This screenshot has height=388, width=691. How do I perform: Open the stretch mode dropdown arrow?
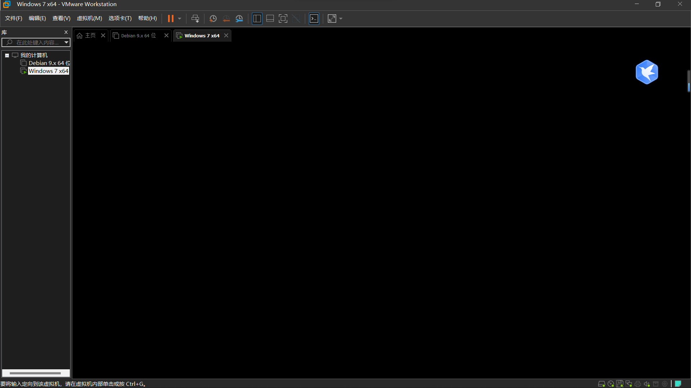coord(341,19)
